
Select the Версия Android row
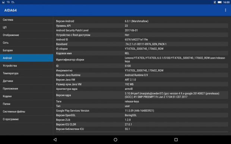[142, 21]
